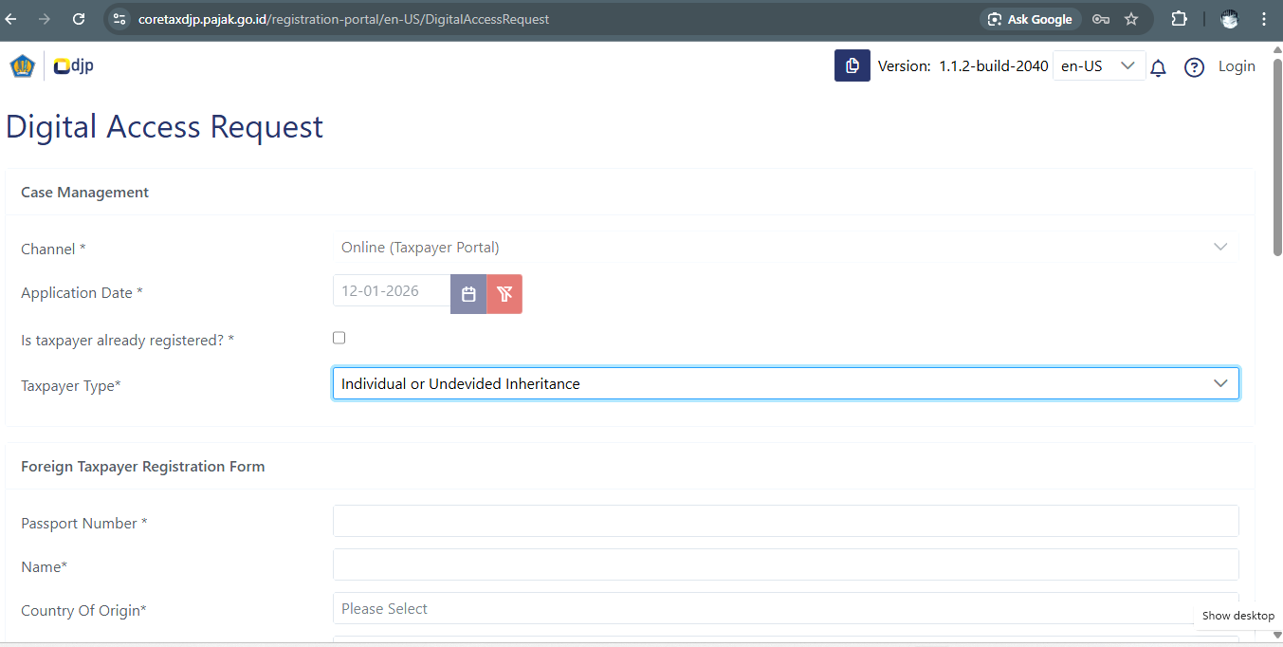Expand the Taxpayer Type dropdown

coord(785,383)
